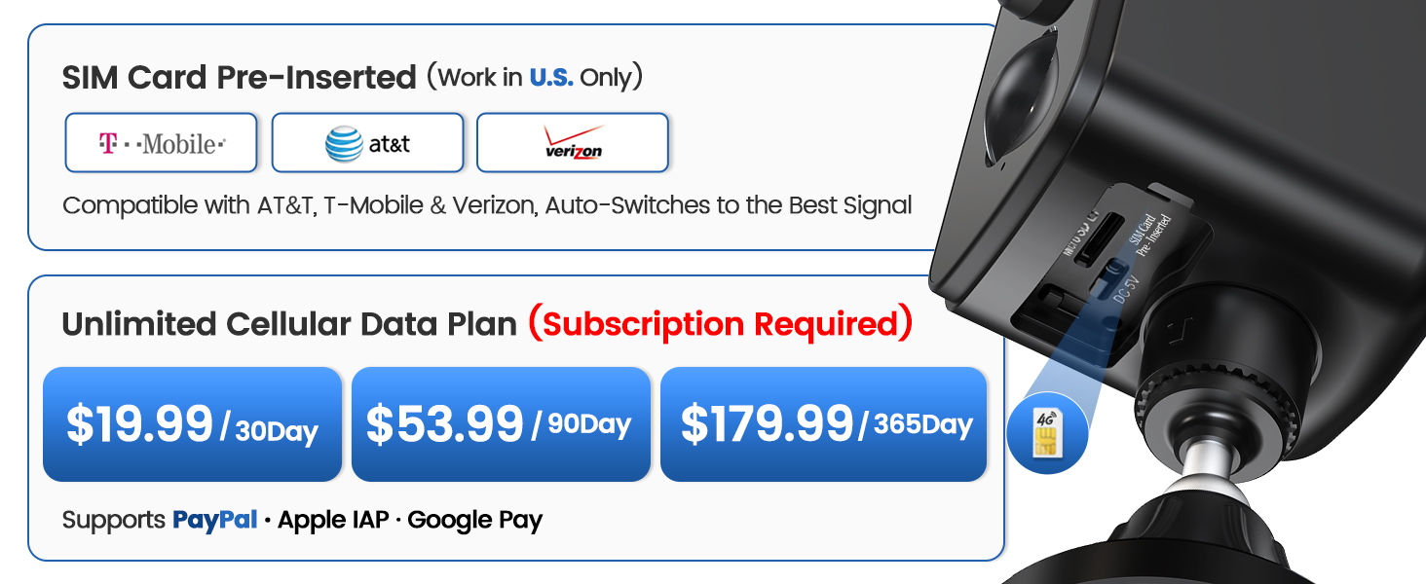The image size is (1426, 584).
Task: Click the carrier compatibility description text
Action: [487, 205]
